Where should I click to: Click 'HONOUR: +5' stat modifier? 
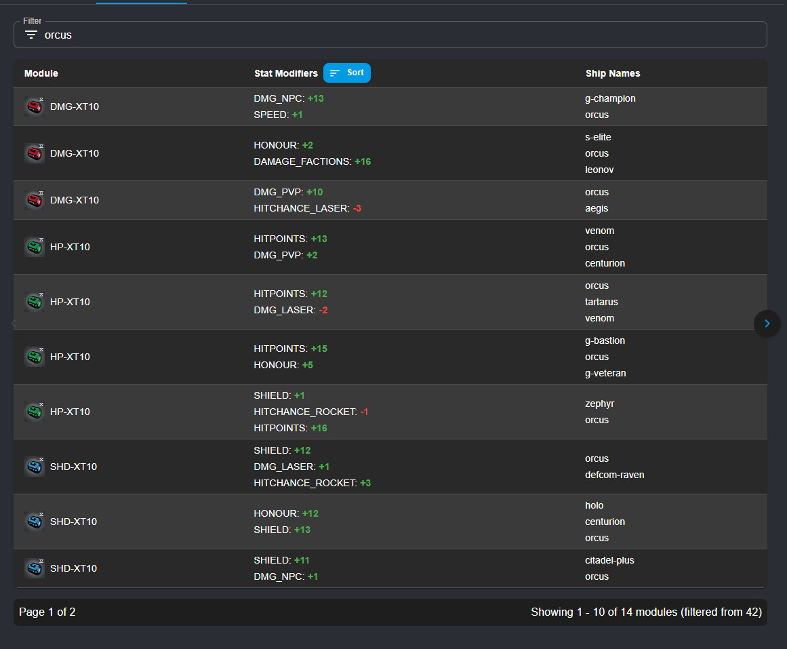coord(283,365)
